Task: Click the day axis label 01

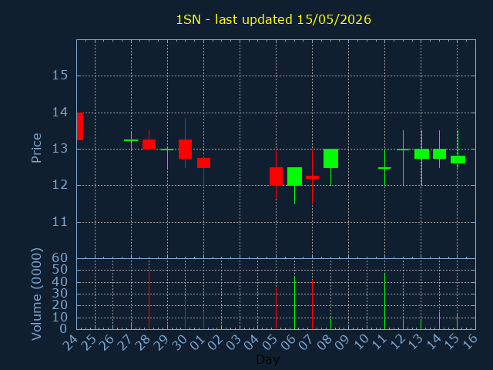Action: pyautogui.click(x=197, y=342)
